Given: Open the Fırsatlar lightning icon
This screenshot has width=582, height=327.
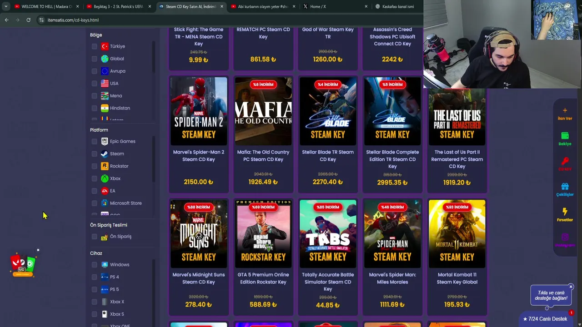Looking at the screenshot, I should (565, 212).
